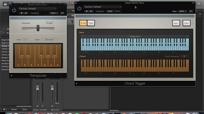Open Scale Chromatic menu

pos(49,40)
